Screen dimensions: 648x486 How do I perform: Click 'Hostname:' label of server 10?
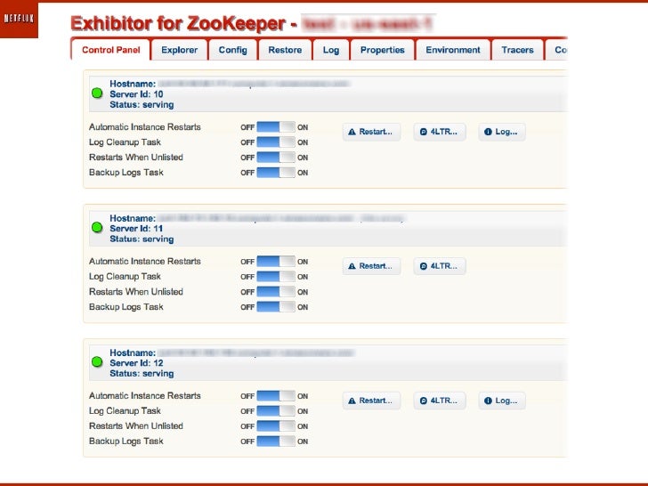133,84
